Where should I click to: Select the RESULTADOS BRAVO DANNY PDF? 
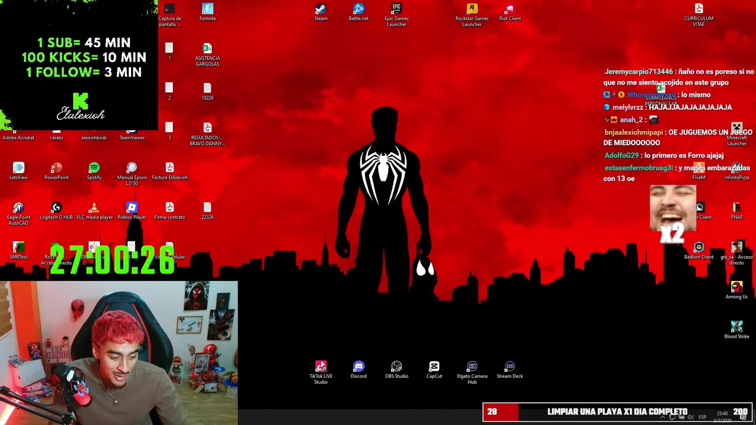pyautogui.click(x=207, y=134)
